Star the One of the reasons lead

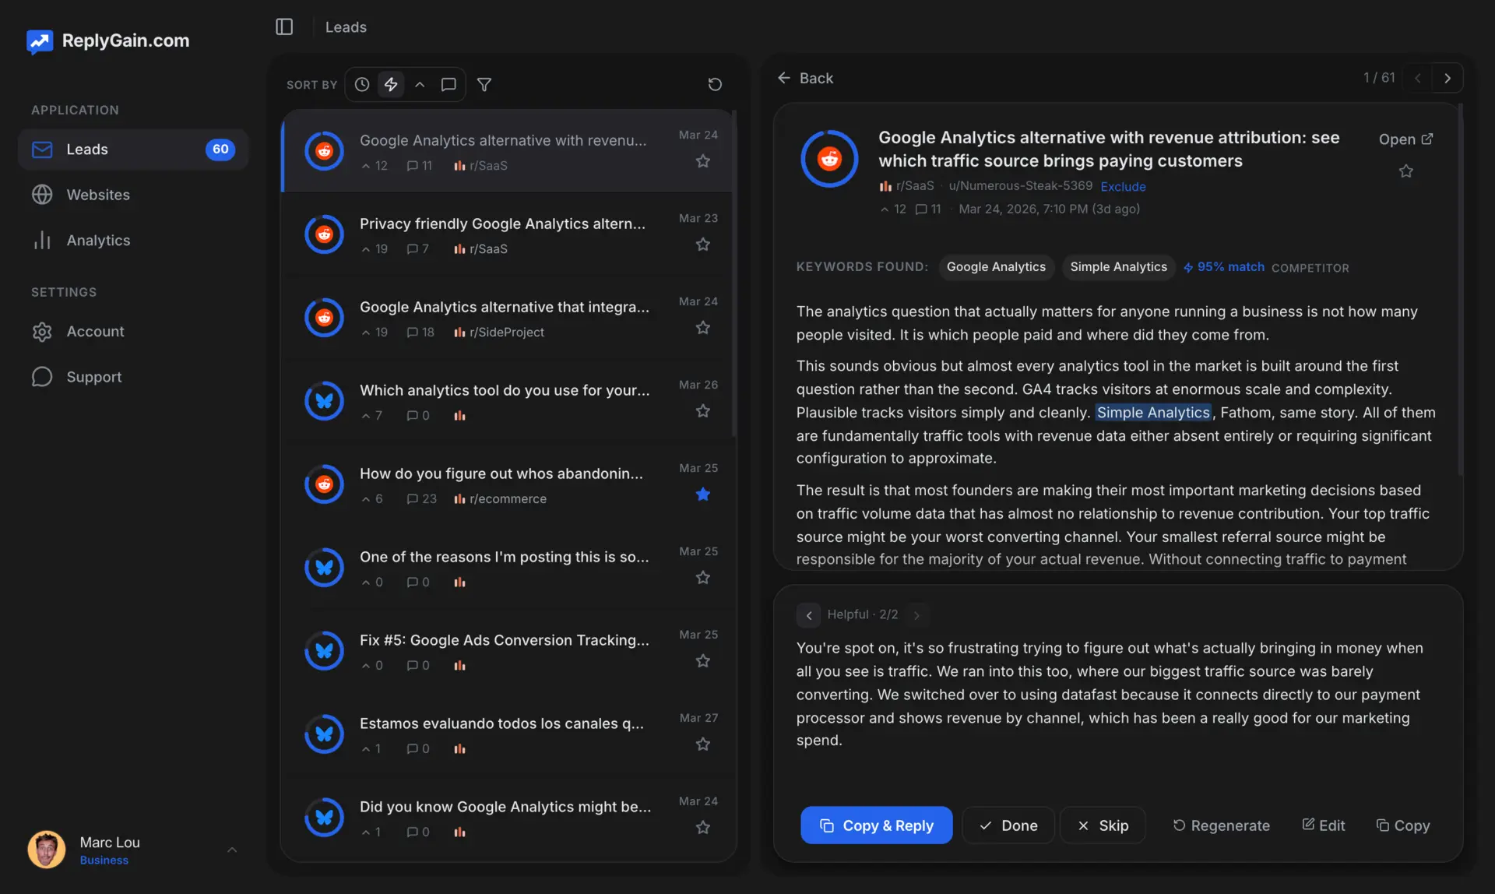(x=703, y=578)
